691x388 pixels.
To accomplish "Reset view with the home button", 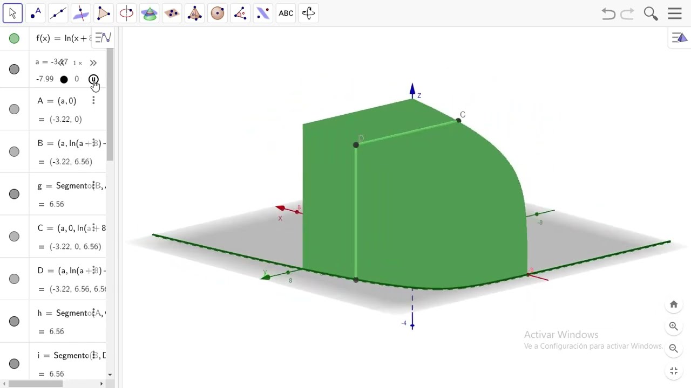I will pos(674,304).
